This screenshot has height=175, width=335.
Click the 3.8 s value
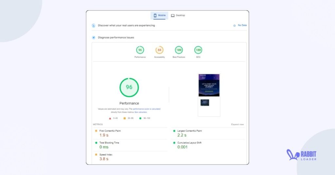[104, 159]
